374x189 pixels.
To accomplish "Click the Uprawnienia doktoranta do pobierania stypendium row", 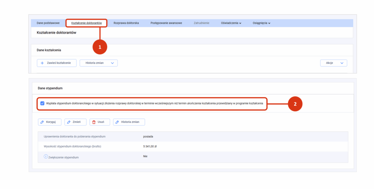I will point(75,136).
